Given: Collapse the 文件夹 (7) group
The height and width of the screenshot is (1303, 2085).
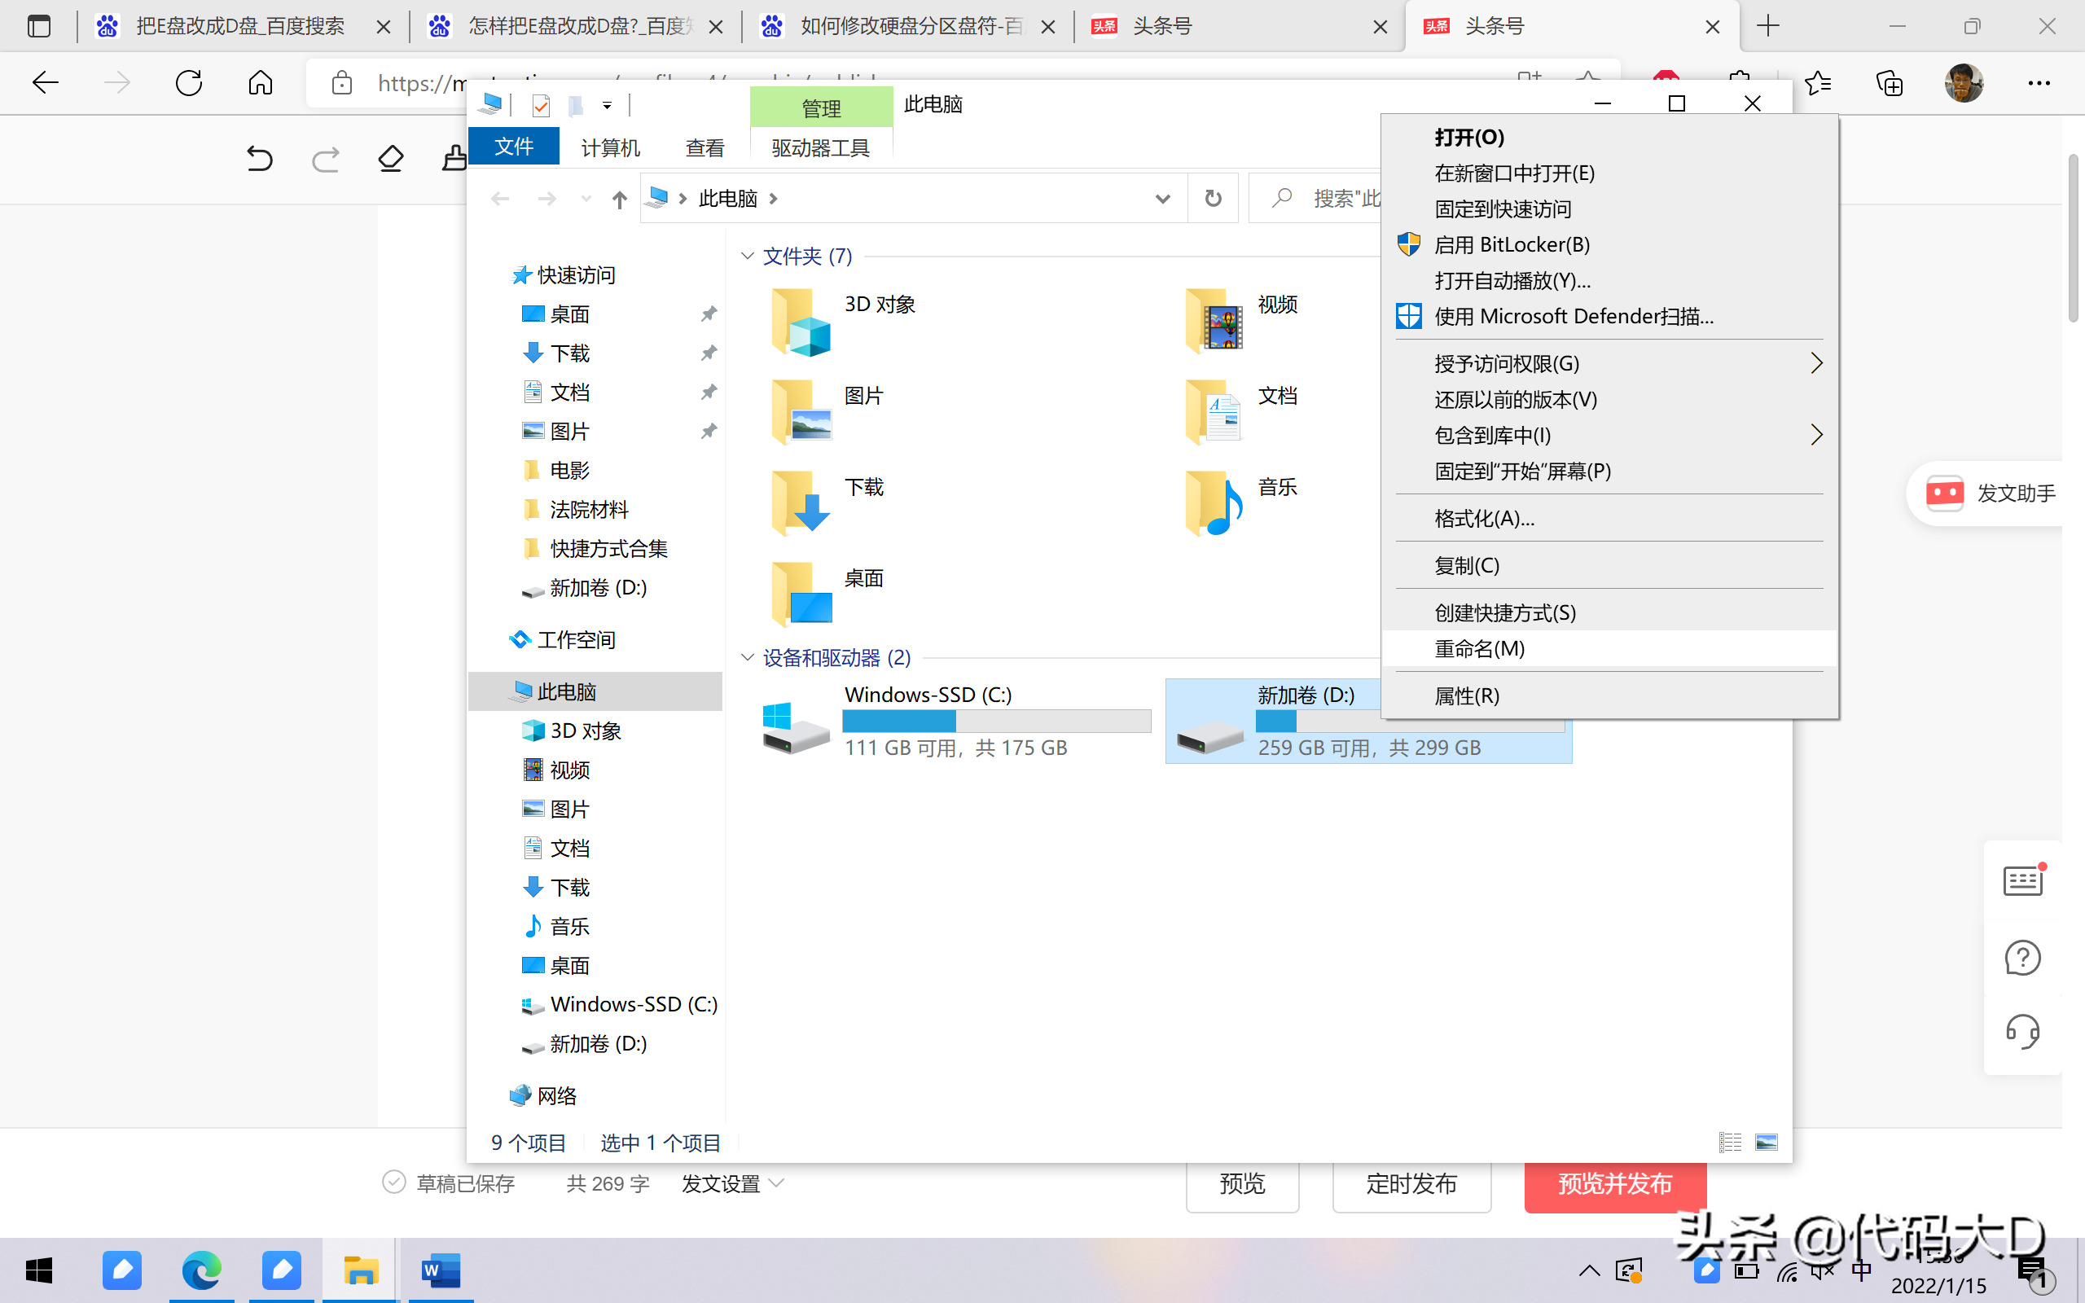Looking at the screenshot, I should click(747, 256).
